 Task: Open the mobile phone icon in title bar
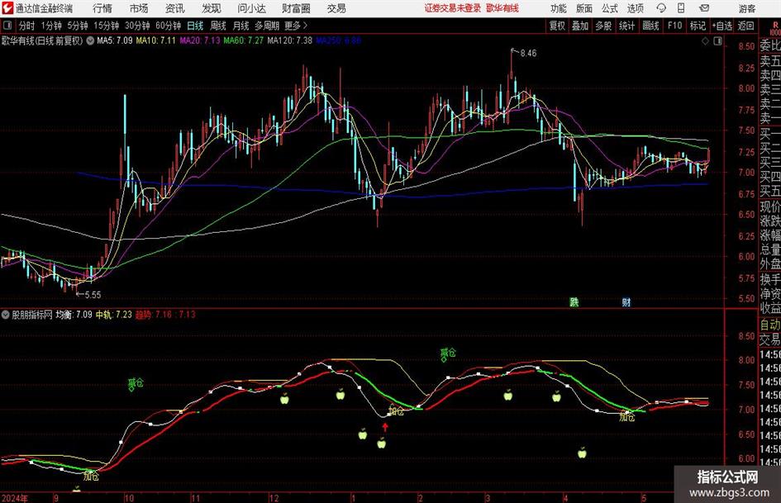tap(681, 8)
